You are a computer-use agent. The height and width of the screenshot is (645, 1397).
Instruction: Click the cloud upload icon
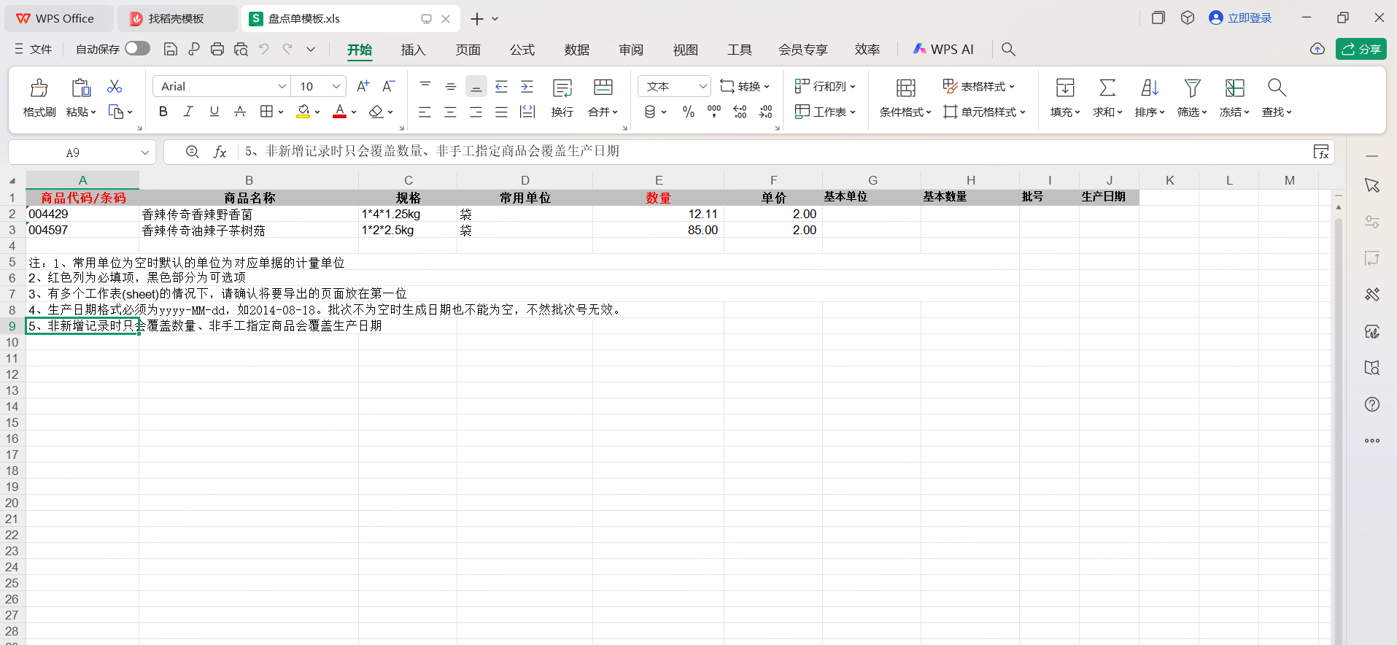point(1317,49)
